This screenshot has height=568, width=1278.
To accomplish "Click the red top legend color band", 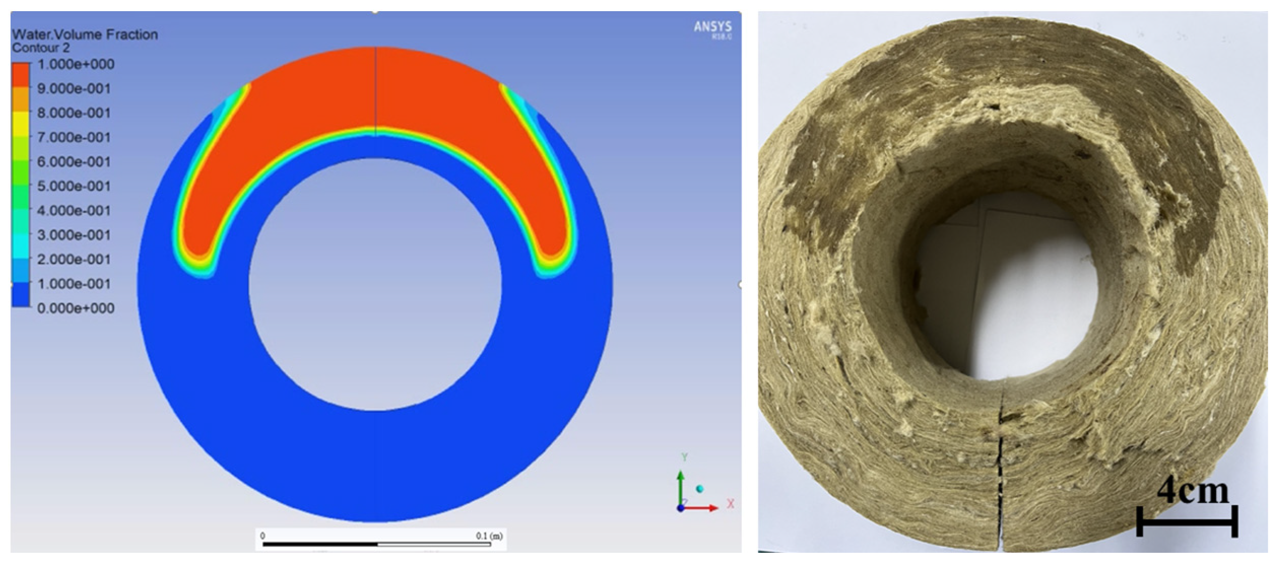I will point(21,76).
